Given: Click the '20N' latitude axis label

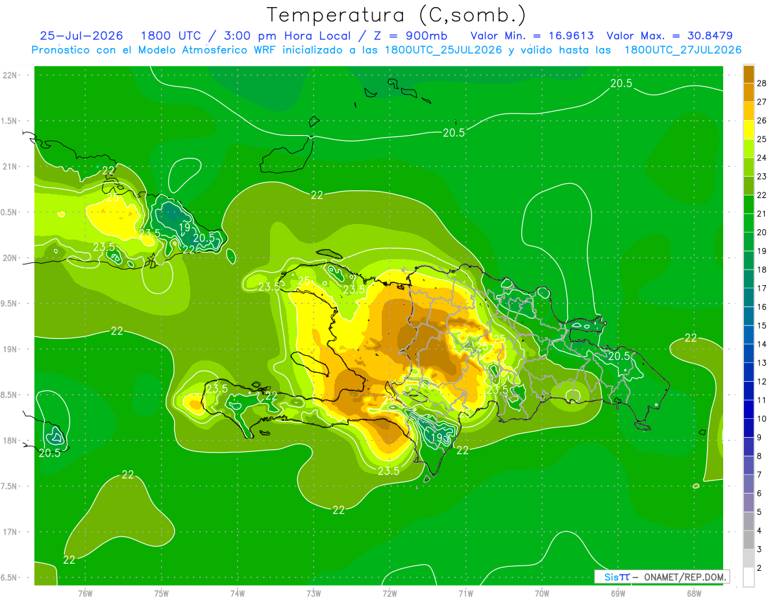Looking at the screenshot, I should pos(10,258).
